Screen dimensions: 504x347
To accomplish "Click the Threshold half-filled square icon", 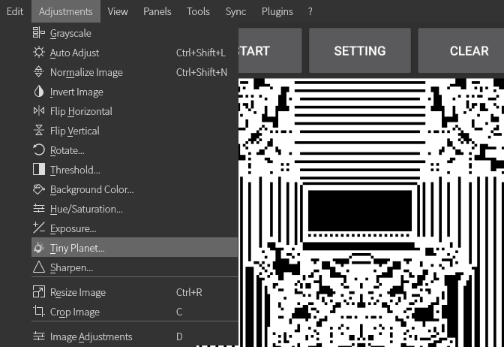I will (x=39, y=169).
